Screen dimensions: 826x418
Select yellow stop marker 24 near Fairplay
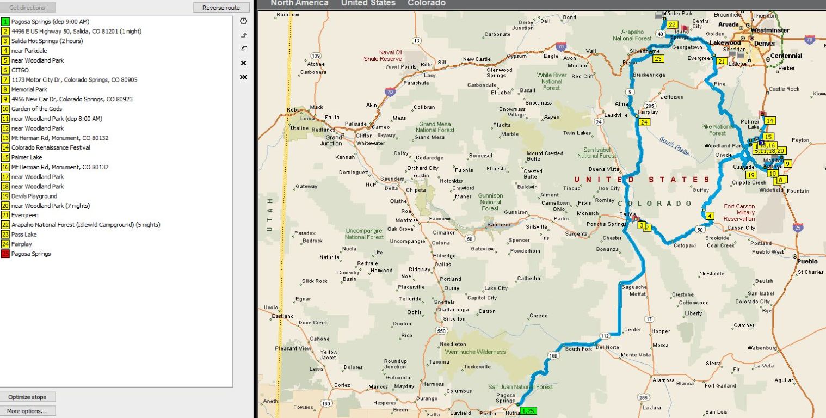coord(644,122)
